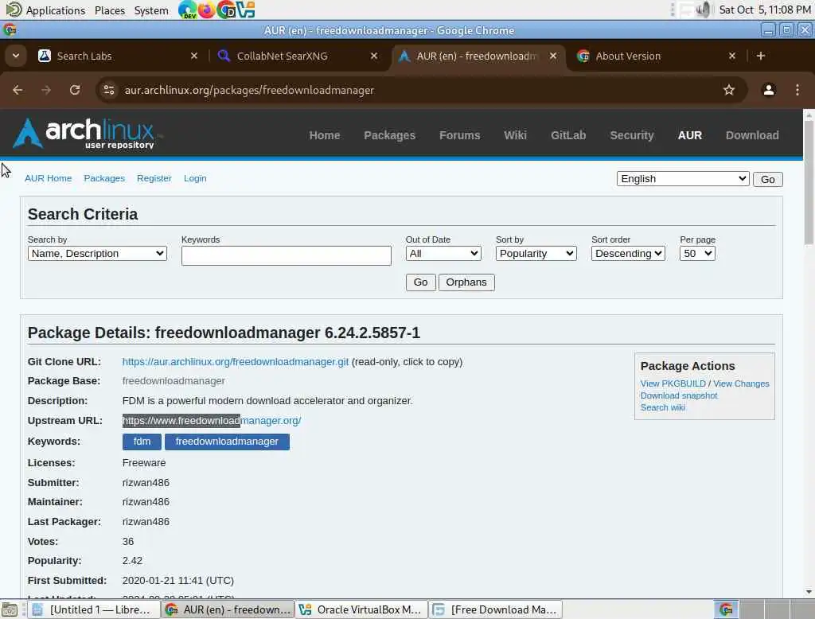Image resolution: width=815 pixels, height=619 pixels.
Task: Open the Forums nav item
Action: pyautogui.click(x=459, y=135)
